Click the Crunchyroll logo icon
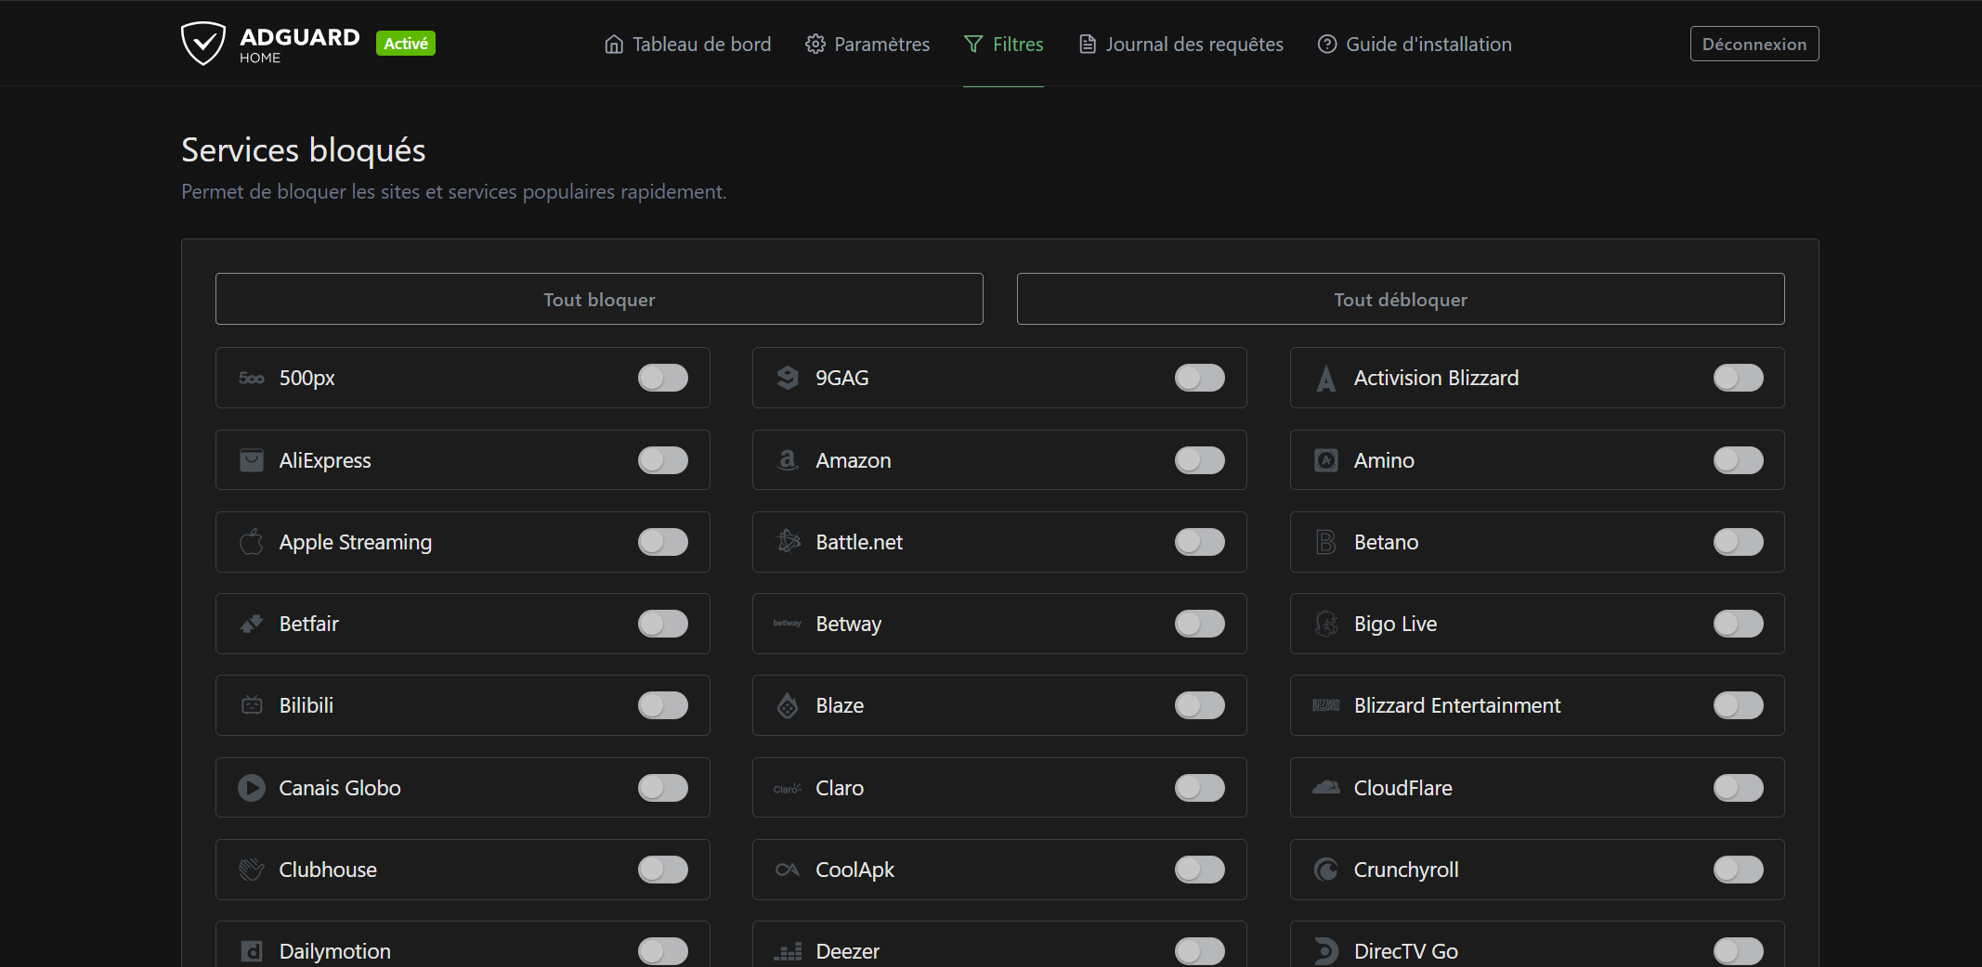The image size is (1982, 967). 1325,870
